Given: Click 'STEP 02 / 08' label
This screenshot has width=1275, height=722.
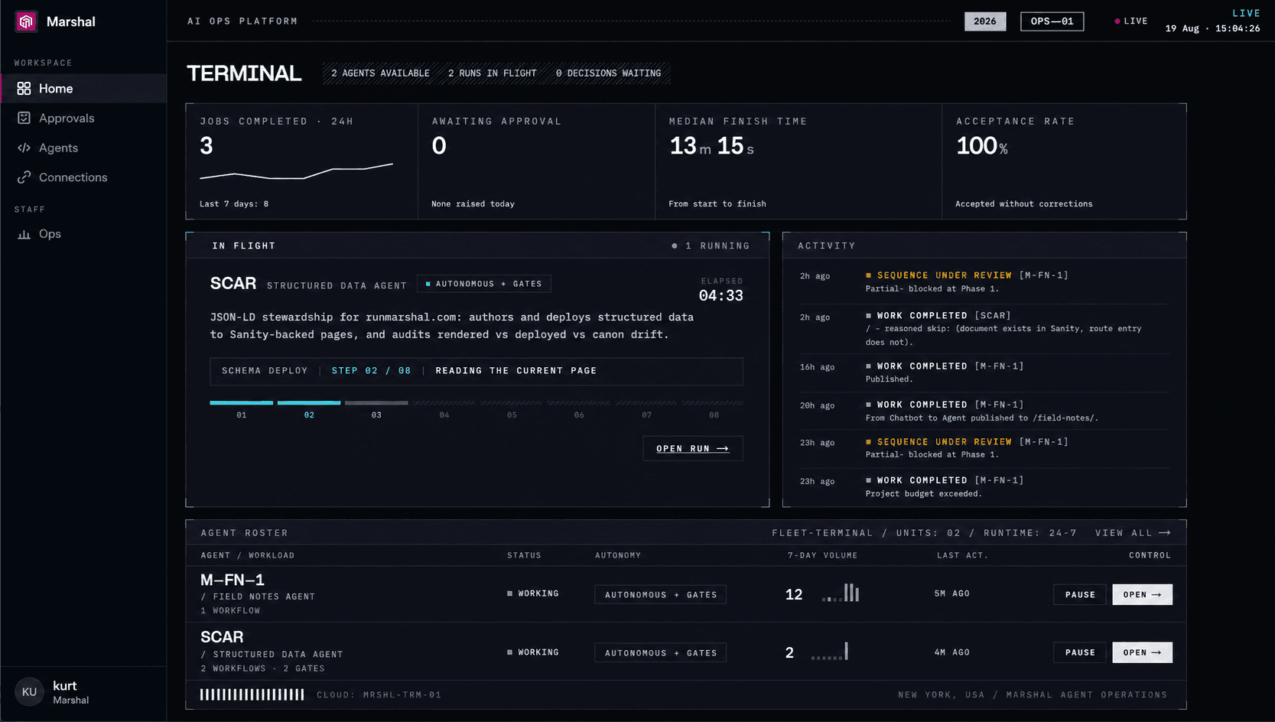Looking at the screenshot, I should tap(371, 371).
